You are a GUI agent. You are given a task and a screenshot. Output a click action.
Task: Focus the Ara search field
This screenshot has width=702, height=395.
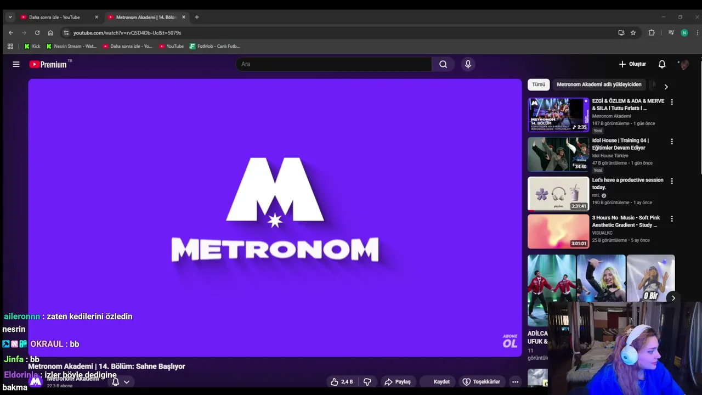tap(333, 64)
